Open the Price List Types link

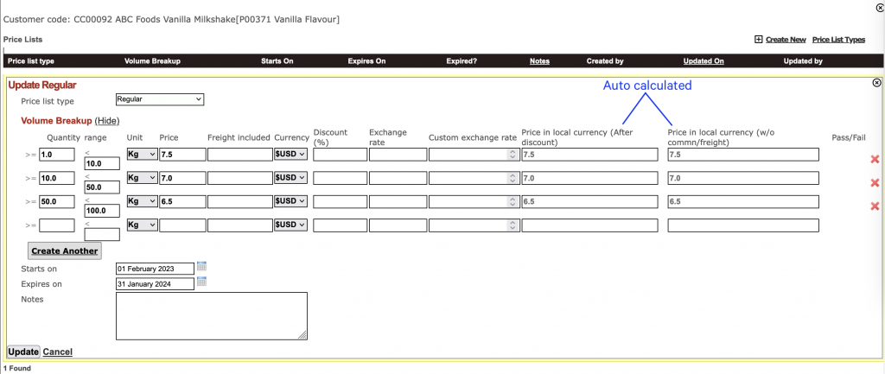coord(838,40)
